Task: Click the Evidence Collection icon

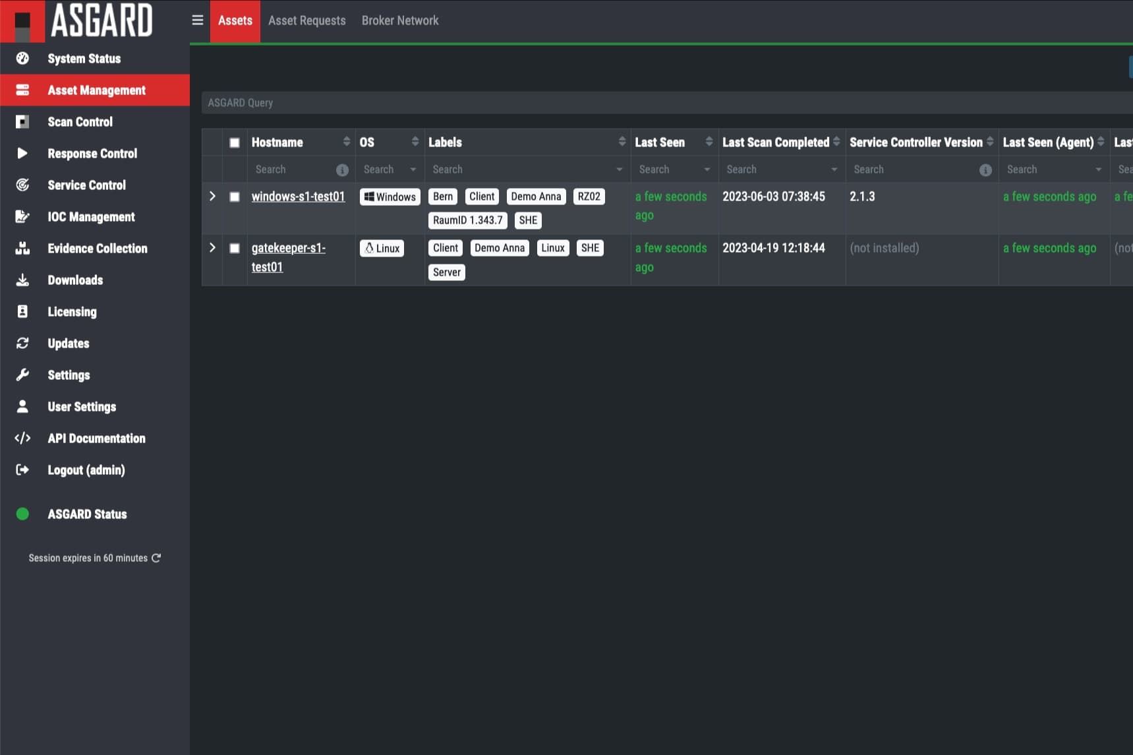Action: pos(22,248)
